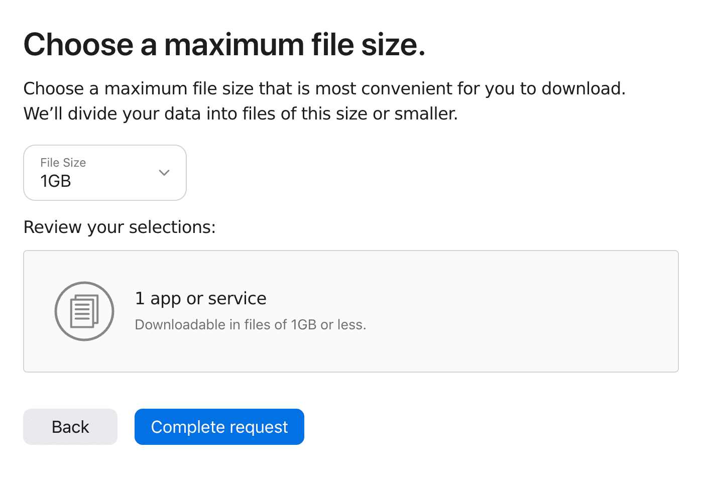Click '1GB' in the Downloadable files note
This screenshot has height=482, width=703.
click(x=304, y=325)
